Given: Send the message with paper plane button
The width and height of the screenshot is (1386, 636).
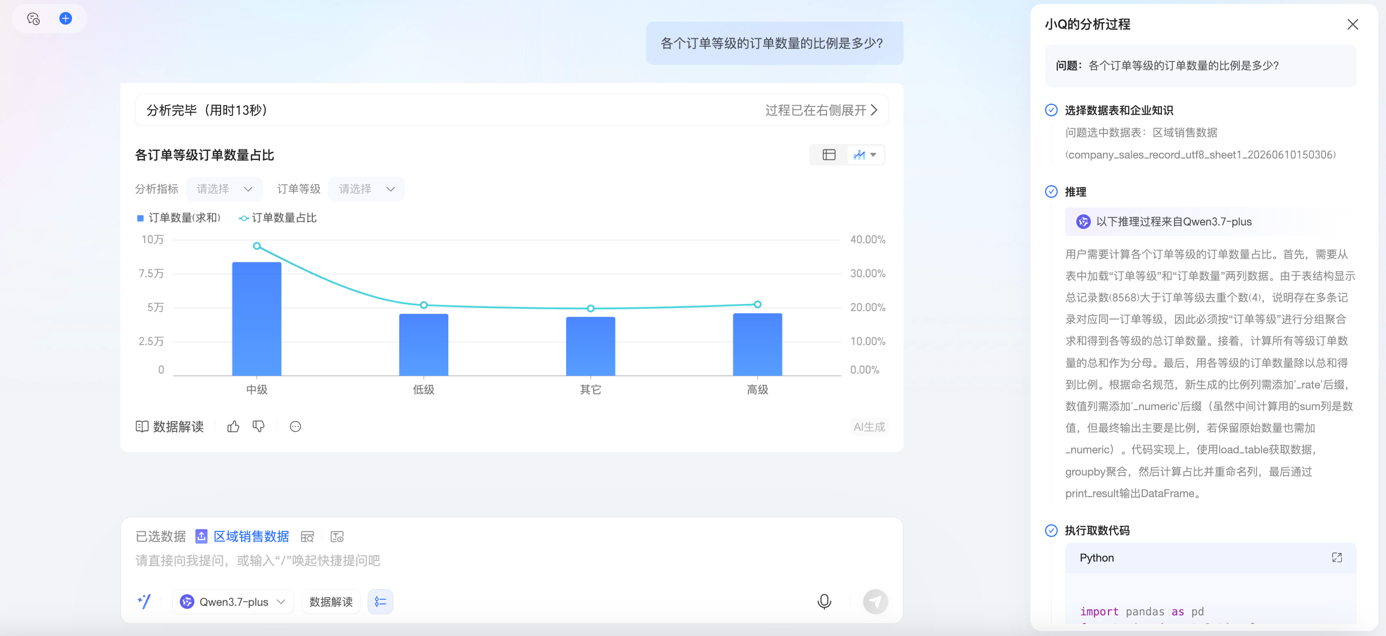Looking at the screenshot, I should (x=875, y=602).
